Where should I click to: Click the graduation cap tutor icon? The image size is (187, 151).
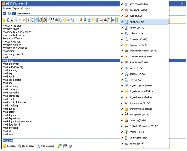tap(70, 146)
